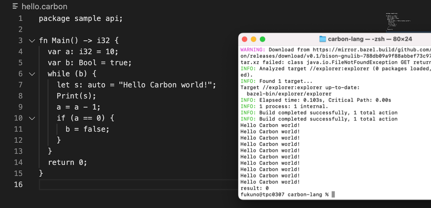This screenshot has width=431, height=208.
Task: Collapse the if (a == 0) fold arrow
Action: click(x=32, y=118)
